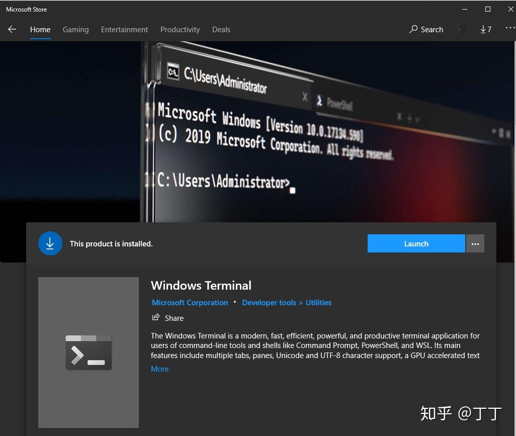Image resolution: width=516 pixels, height=436 pixels.
Task: Open Search in the Microsoft Store
Action: pyautogui.click(x=425, y=29)
